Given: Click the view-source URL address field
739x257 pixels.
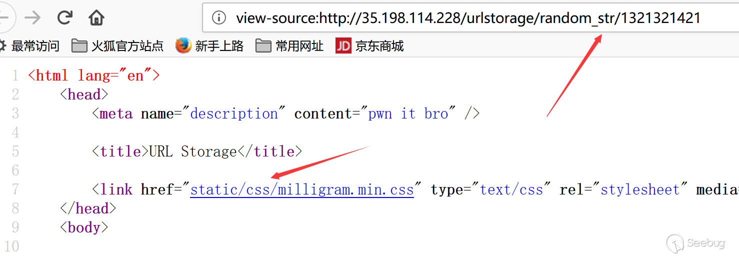Looking at the screenshot, I should 470,18.
